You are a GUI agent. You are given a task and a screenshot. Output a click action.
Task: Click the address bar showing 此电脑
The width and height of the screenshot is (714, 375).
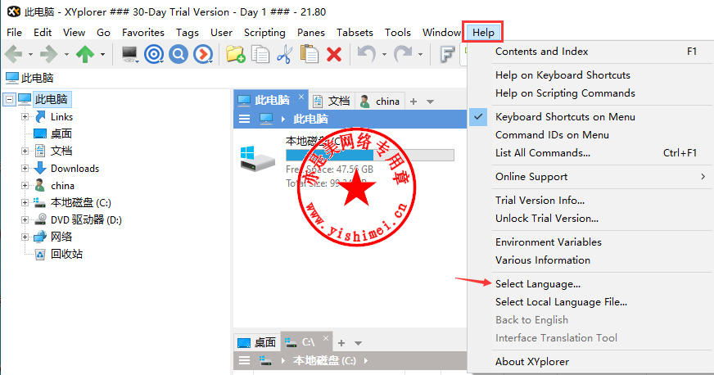pyautogui.click(x=234, y=78)
